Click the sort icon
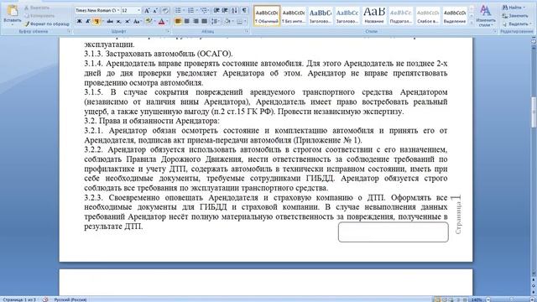 coord(235,11)
